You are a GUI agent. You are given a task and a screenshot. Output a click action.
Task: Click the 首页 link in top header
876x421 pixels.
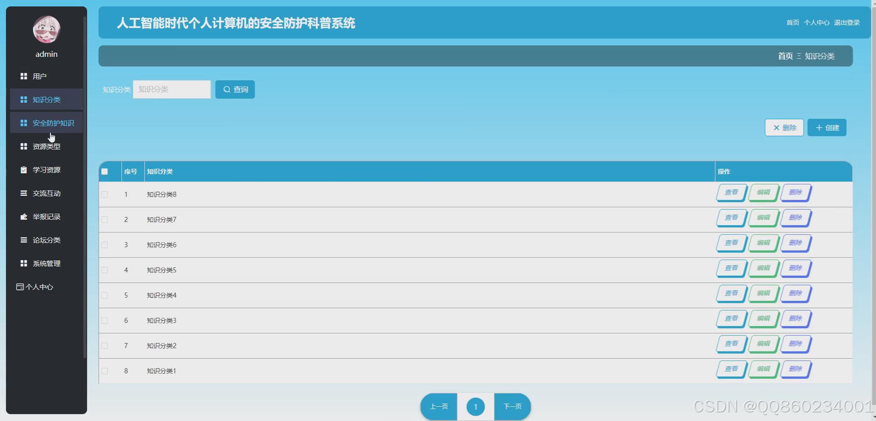click(x=793, y=22)
